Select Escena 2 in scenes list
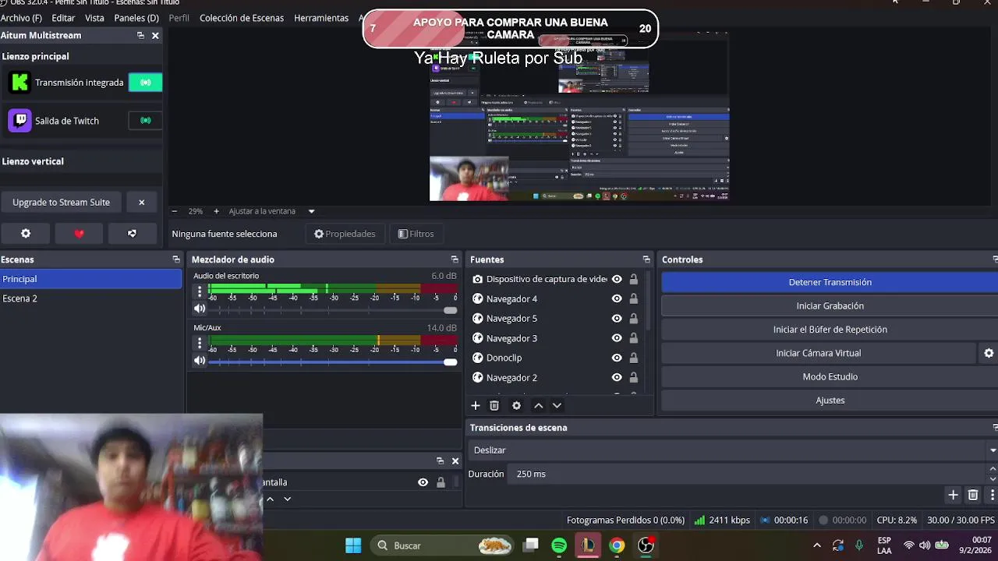This screenshot has height=561, width=998. click(x=90, y=298)
